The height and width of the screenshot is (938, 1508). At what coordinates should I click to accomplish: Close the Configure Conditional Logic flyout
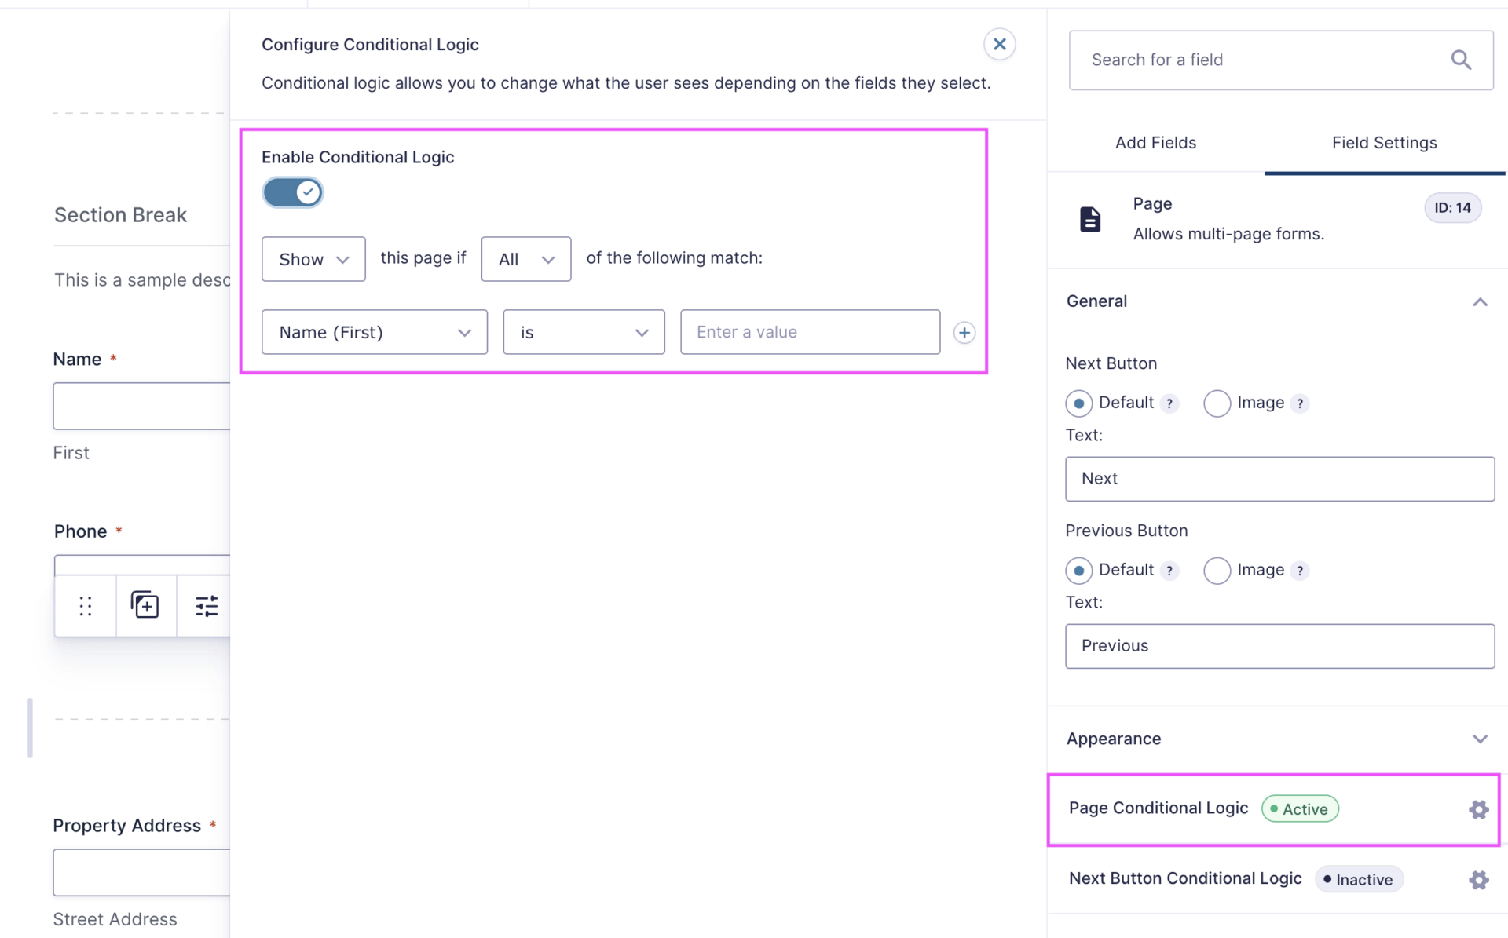pyautogui.click(x=999, y=44)
